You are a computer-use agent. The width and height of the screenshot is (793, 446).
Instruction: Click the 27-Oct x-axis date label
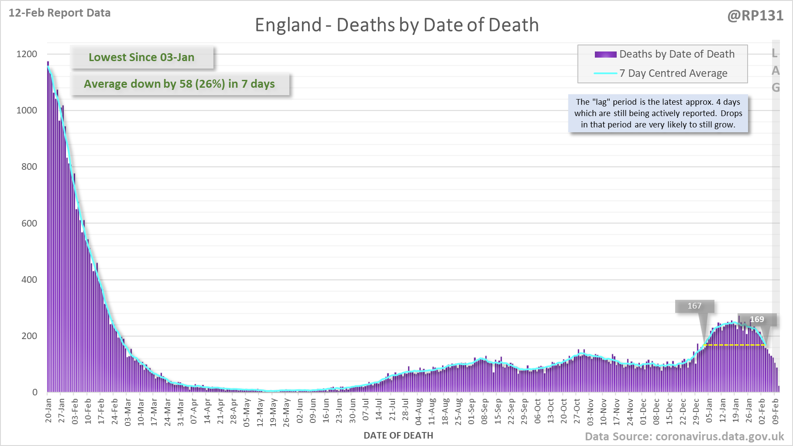[x=577, y=411]
